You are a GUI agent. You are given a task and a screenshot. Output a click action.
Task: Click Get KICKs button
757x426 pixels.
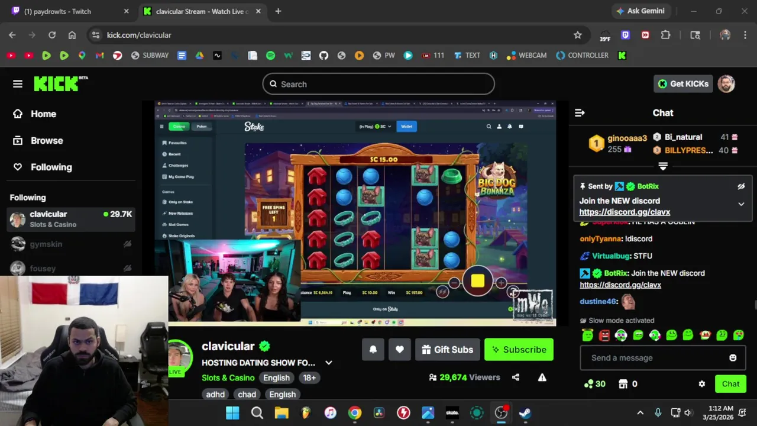coord(683,84)
